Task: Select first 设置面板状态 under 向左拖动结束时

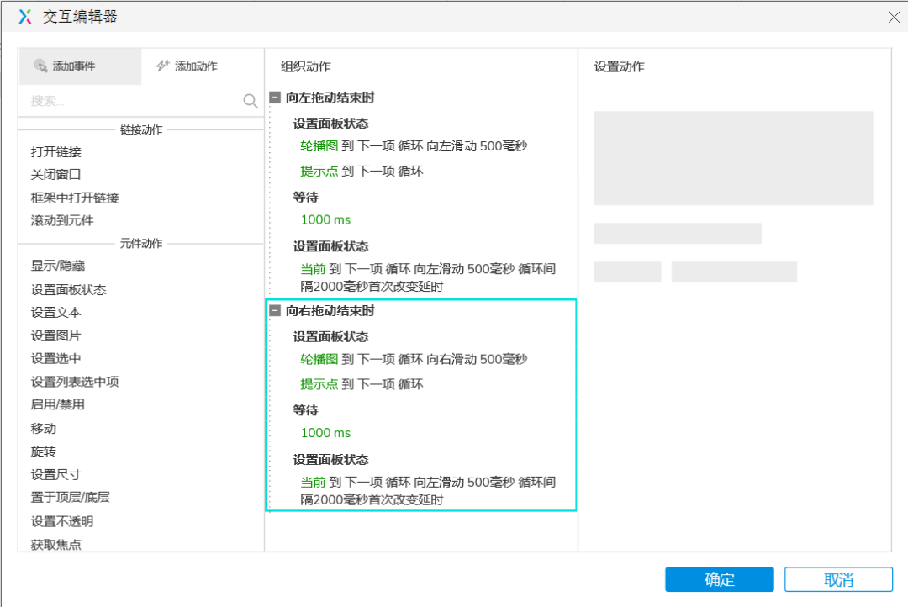Action: click(330, 124)
